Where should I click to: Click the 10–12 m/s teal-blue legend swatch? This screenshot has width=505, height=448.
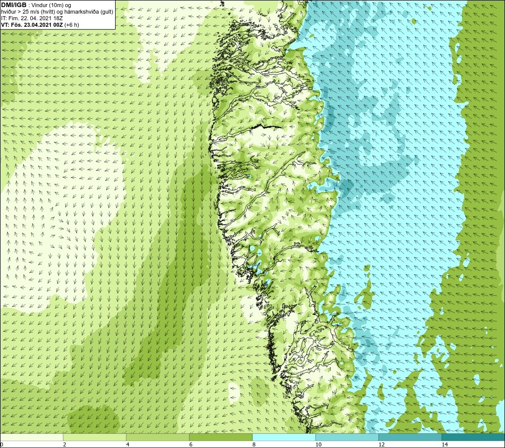pos(347,437)
